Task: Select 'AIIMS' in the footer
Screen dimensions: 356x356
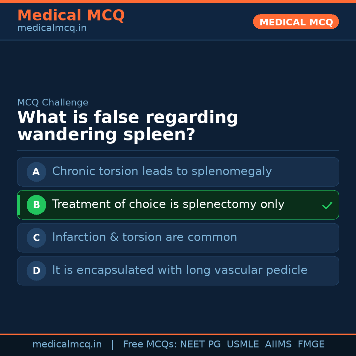Action: (x=278, y=344)
